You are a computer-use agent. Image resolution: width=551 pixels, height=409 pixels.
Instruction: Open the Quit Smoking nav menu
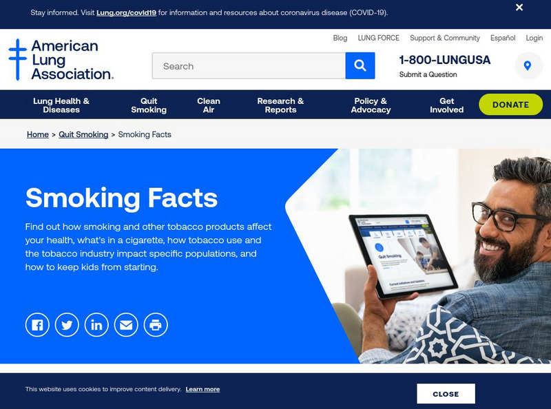tap(149, 105)
